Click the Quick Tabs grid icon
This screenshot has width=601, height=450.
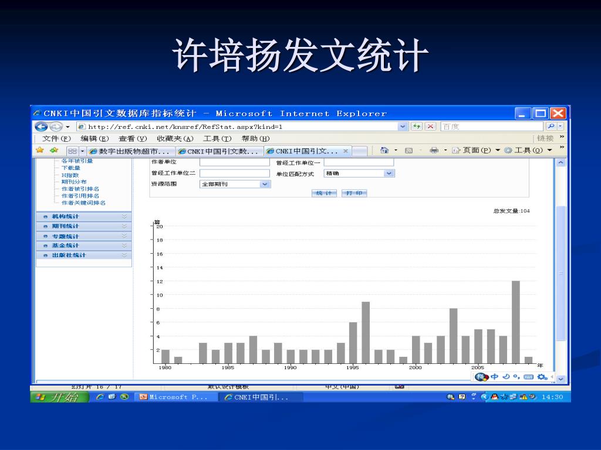click(72, 151)
